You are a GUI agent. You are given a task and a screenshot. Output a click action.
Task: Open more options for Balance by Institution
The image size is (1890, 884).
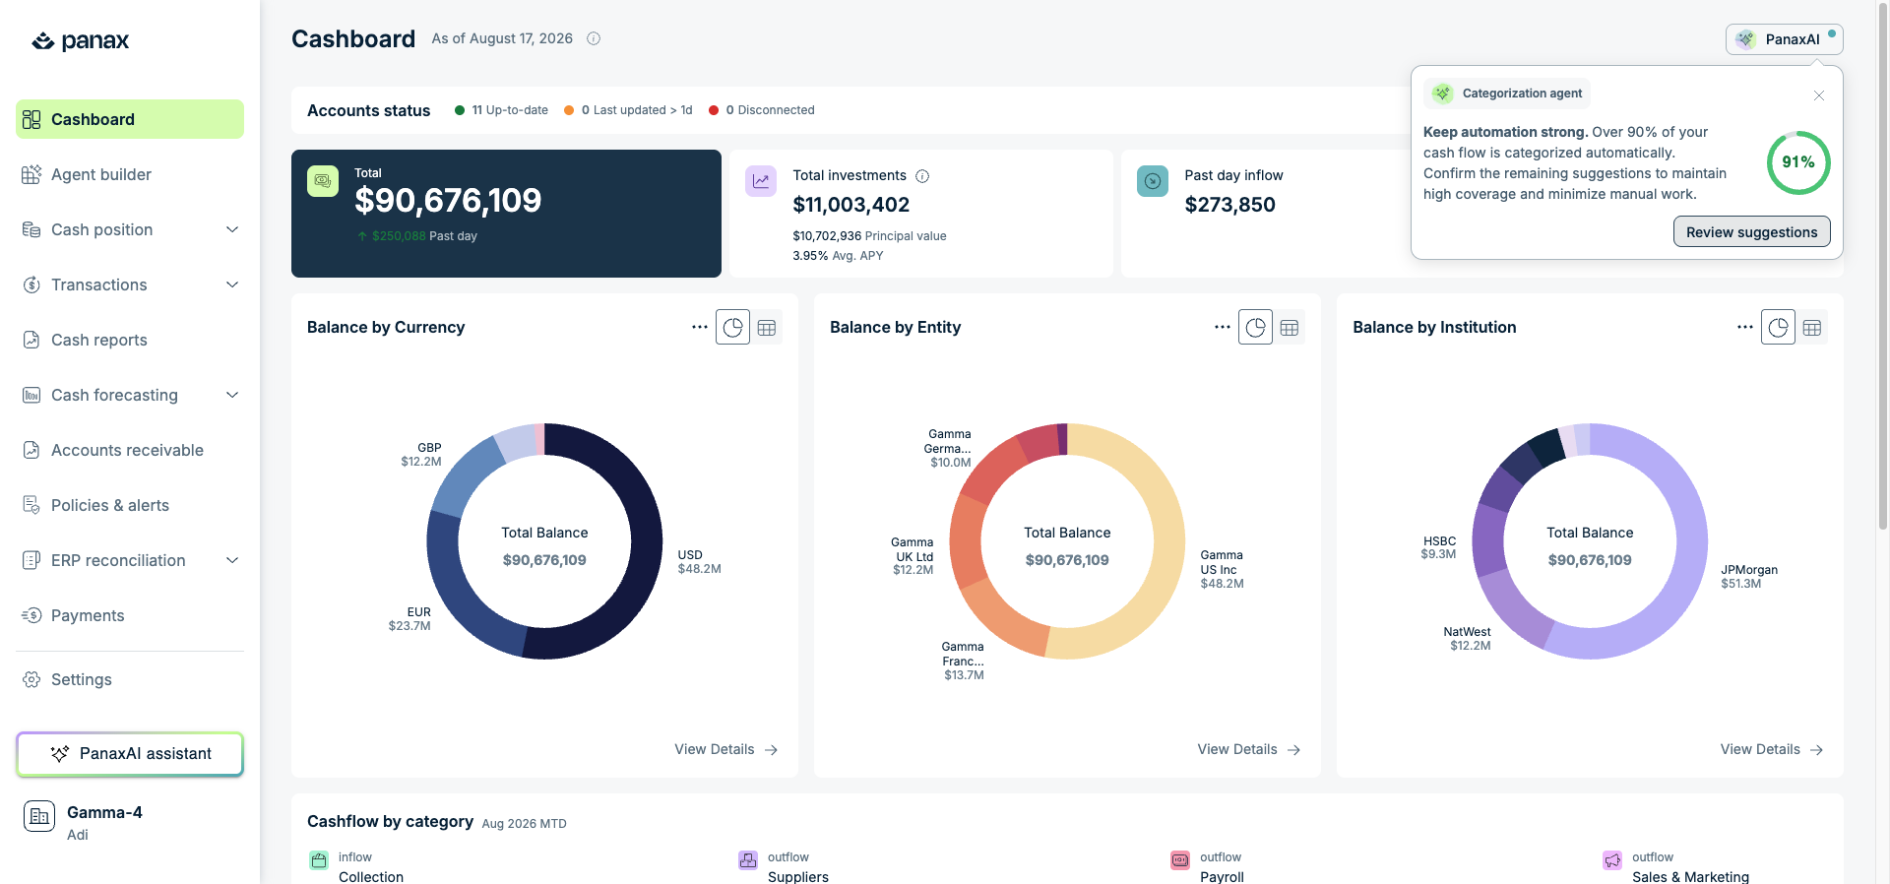[1745, 327]
